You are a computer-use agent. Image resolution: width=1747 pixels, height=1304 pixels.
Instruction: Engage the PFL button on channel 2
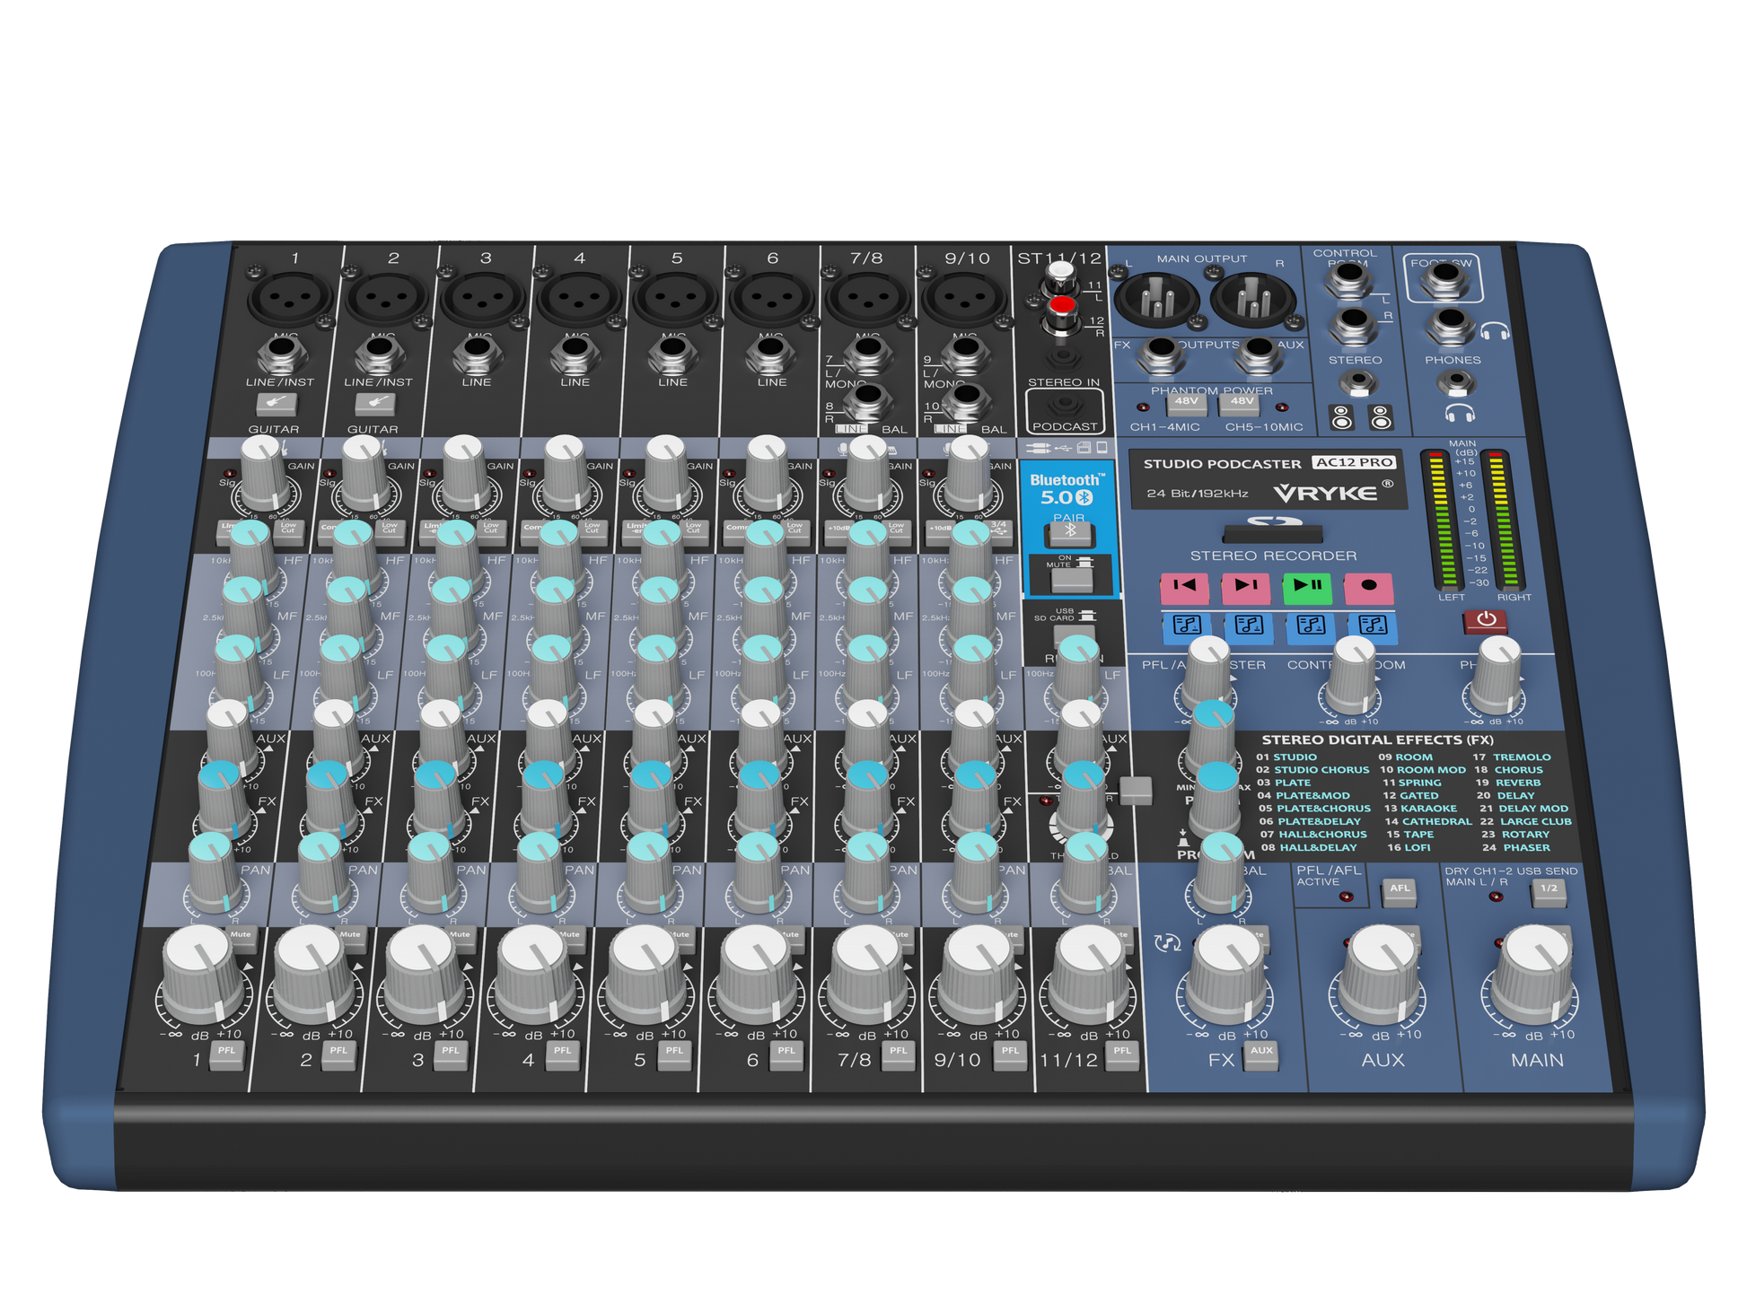pyautogui.click(x=338, y=1055)
